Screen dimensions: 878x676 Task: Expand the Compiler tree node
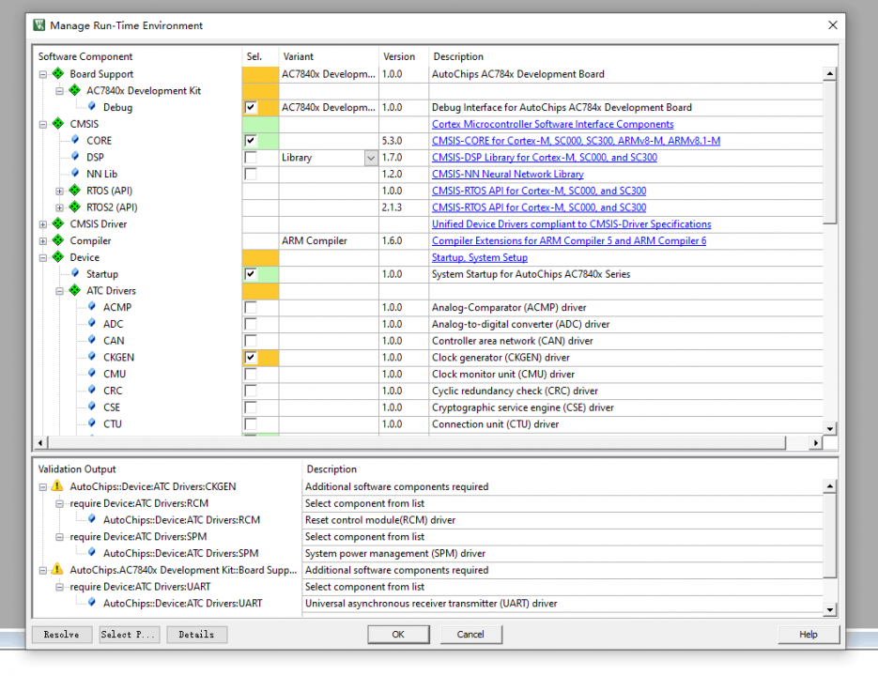click(42, 240)
